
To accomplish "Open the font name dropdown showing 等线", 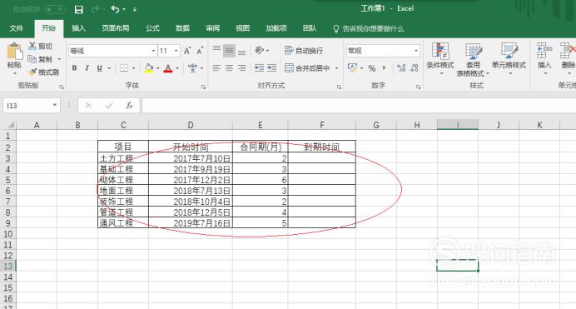I will click(153, 51).
